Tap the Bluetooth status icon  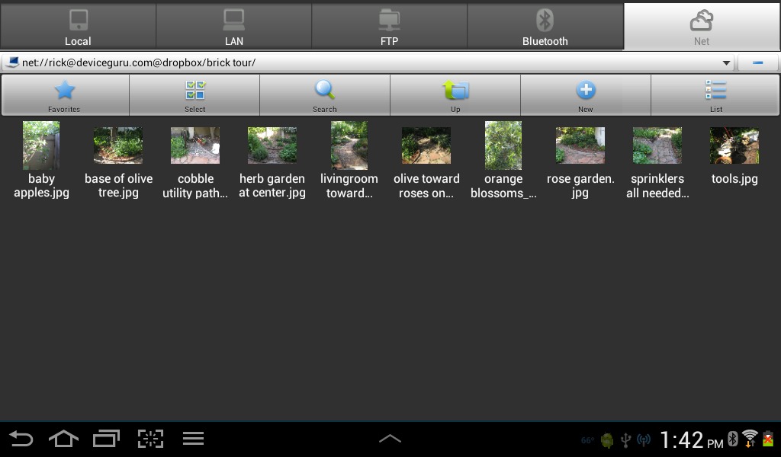733,439
